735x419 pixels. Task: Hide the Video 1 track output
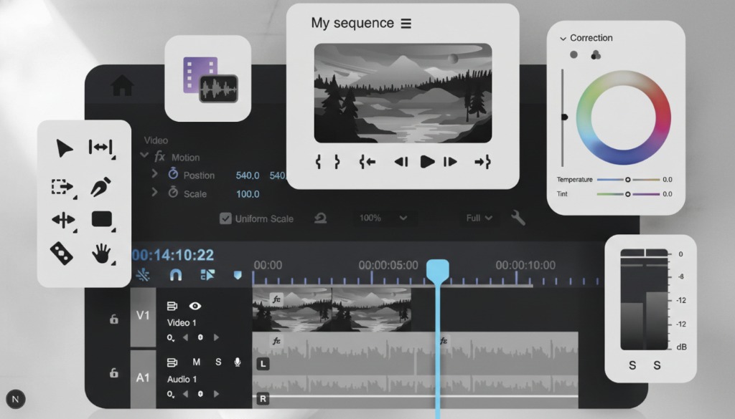click(x=195, y=306)
